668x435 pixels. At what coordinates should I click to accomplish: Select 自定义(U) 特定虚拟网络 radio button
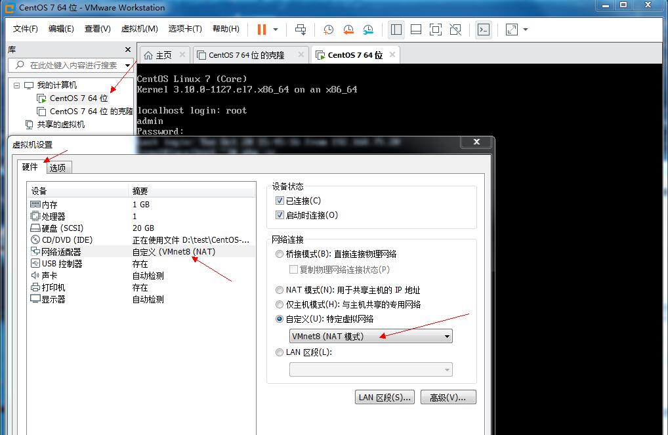tap(280, 319)
